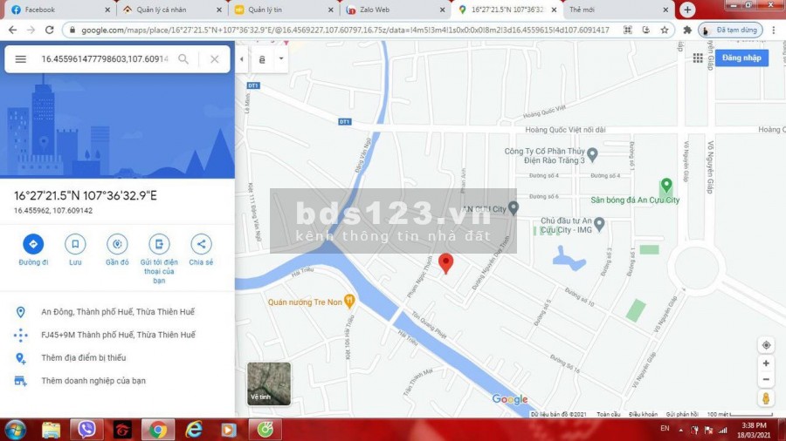The width and height of the screenshot is (786, 441).
Task: Switch to Quản lý cá nhân tab
Action: [171, 10]
